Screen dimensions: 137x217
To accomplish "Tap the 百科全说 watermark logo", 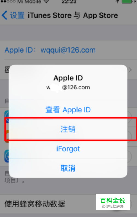I will point(113,202).
